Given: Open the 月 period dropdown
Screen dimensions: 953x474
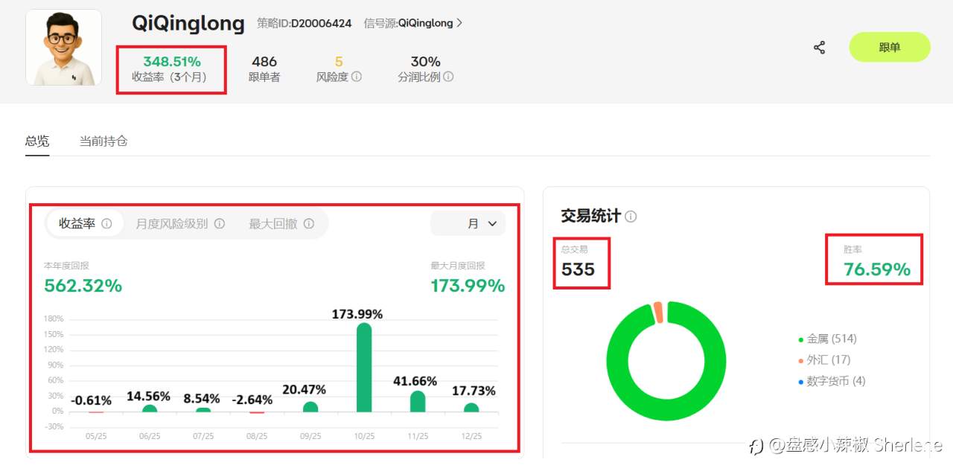Looking at the screenshot, I should (x=468, y=223).
